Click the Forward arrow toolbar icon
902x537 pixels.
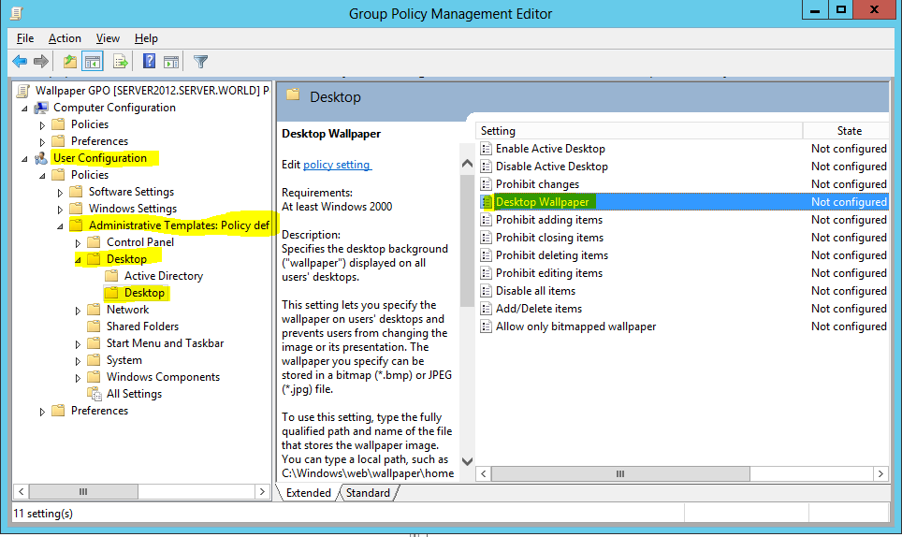point(41,62)
